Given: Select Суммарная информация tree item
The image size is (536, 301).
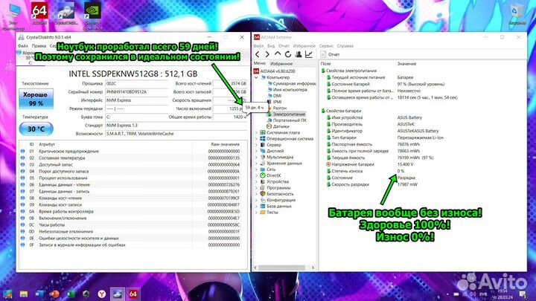Looking at the screenshot, I should pyautogui.click(x=292, y=83).
